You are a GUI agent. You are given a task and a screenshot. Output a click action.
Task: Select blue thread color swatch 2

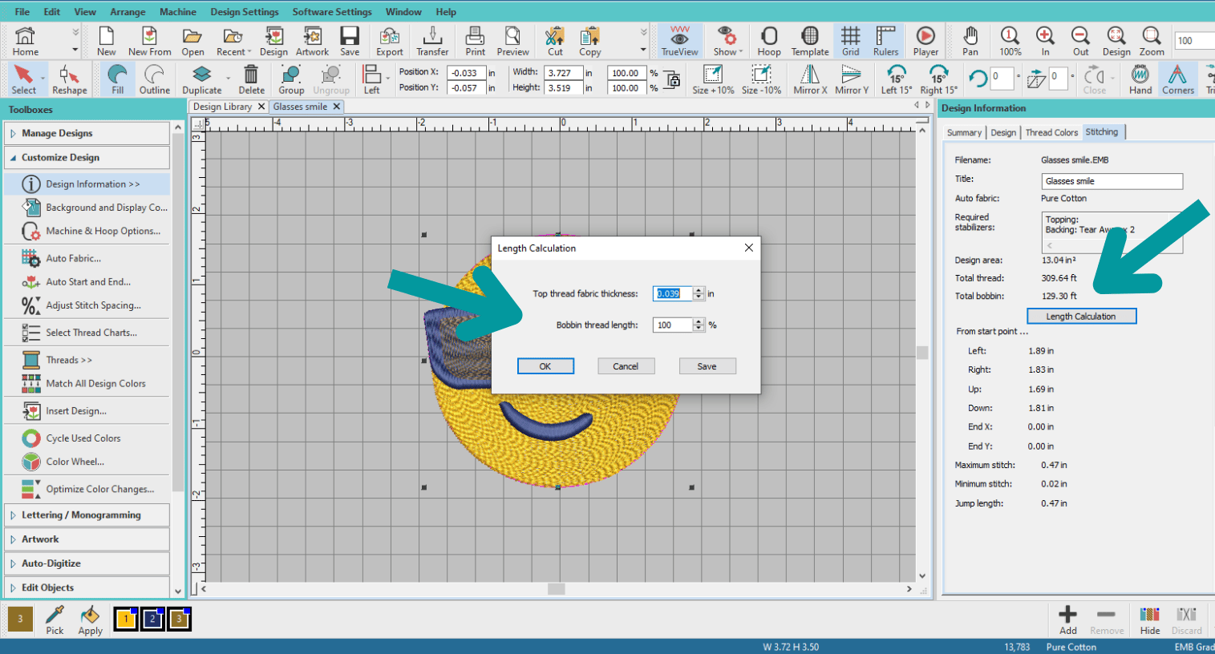pos(152,619)
